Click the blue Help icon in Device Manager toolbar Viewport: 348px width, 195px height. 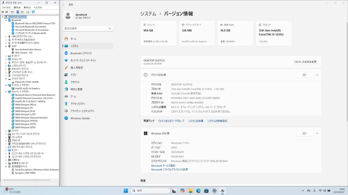pyautogui.click(x=18, y=12)
